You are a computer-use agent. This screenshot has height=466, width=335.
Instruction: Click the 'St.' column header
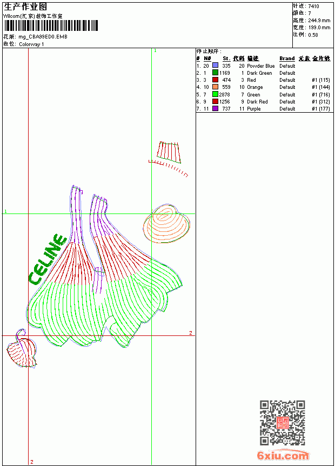[x=226, y=59]
